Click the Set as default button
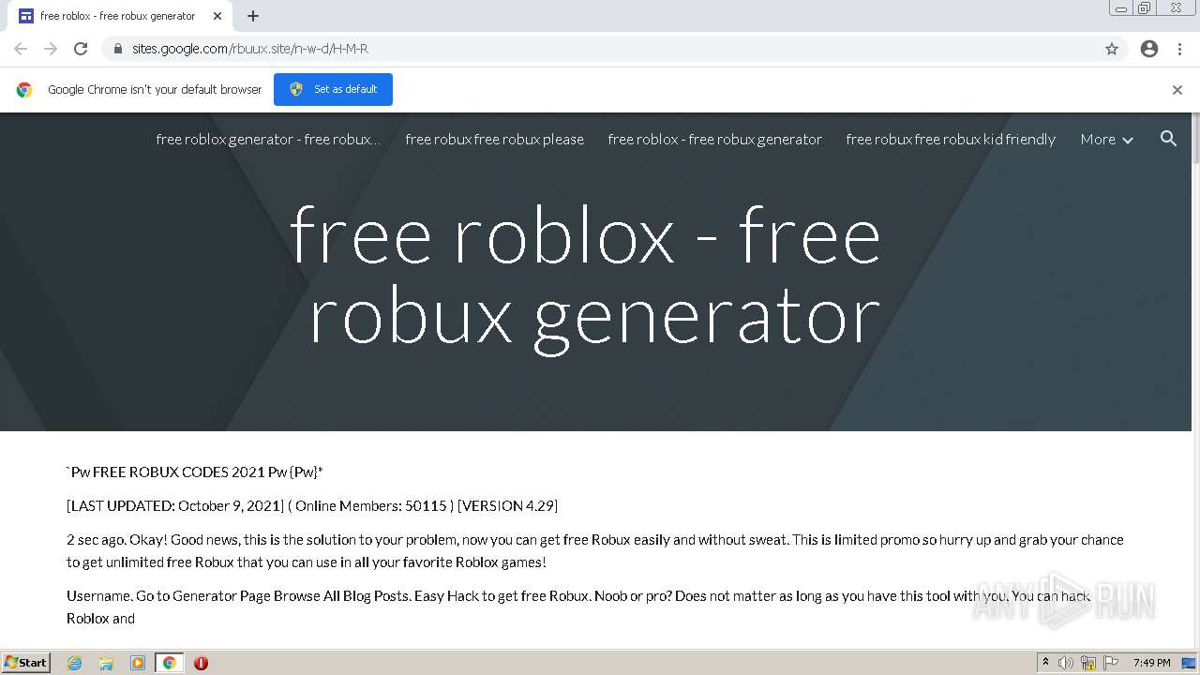This screenshot has height=675, width=1200. tap(333, 89)
